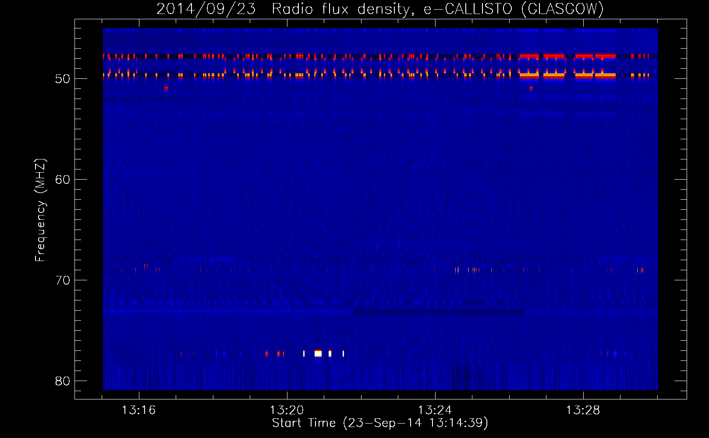
Task: Click the 60 MHz frequency tick label
Action: point(63,180)
